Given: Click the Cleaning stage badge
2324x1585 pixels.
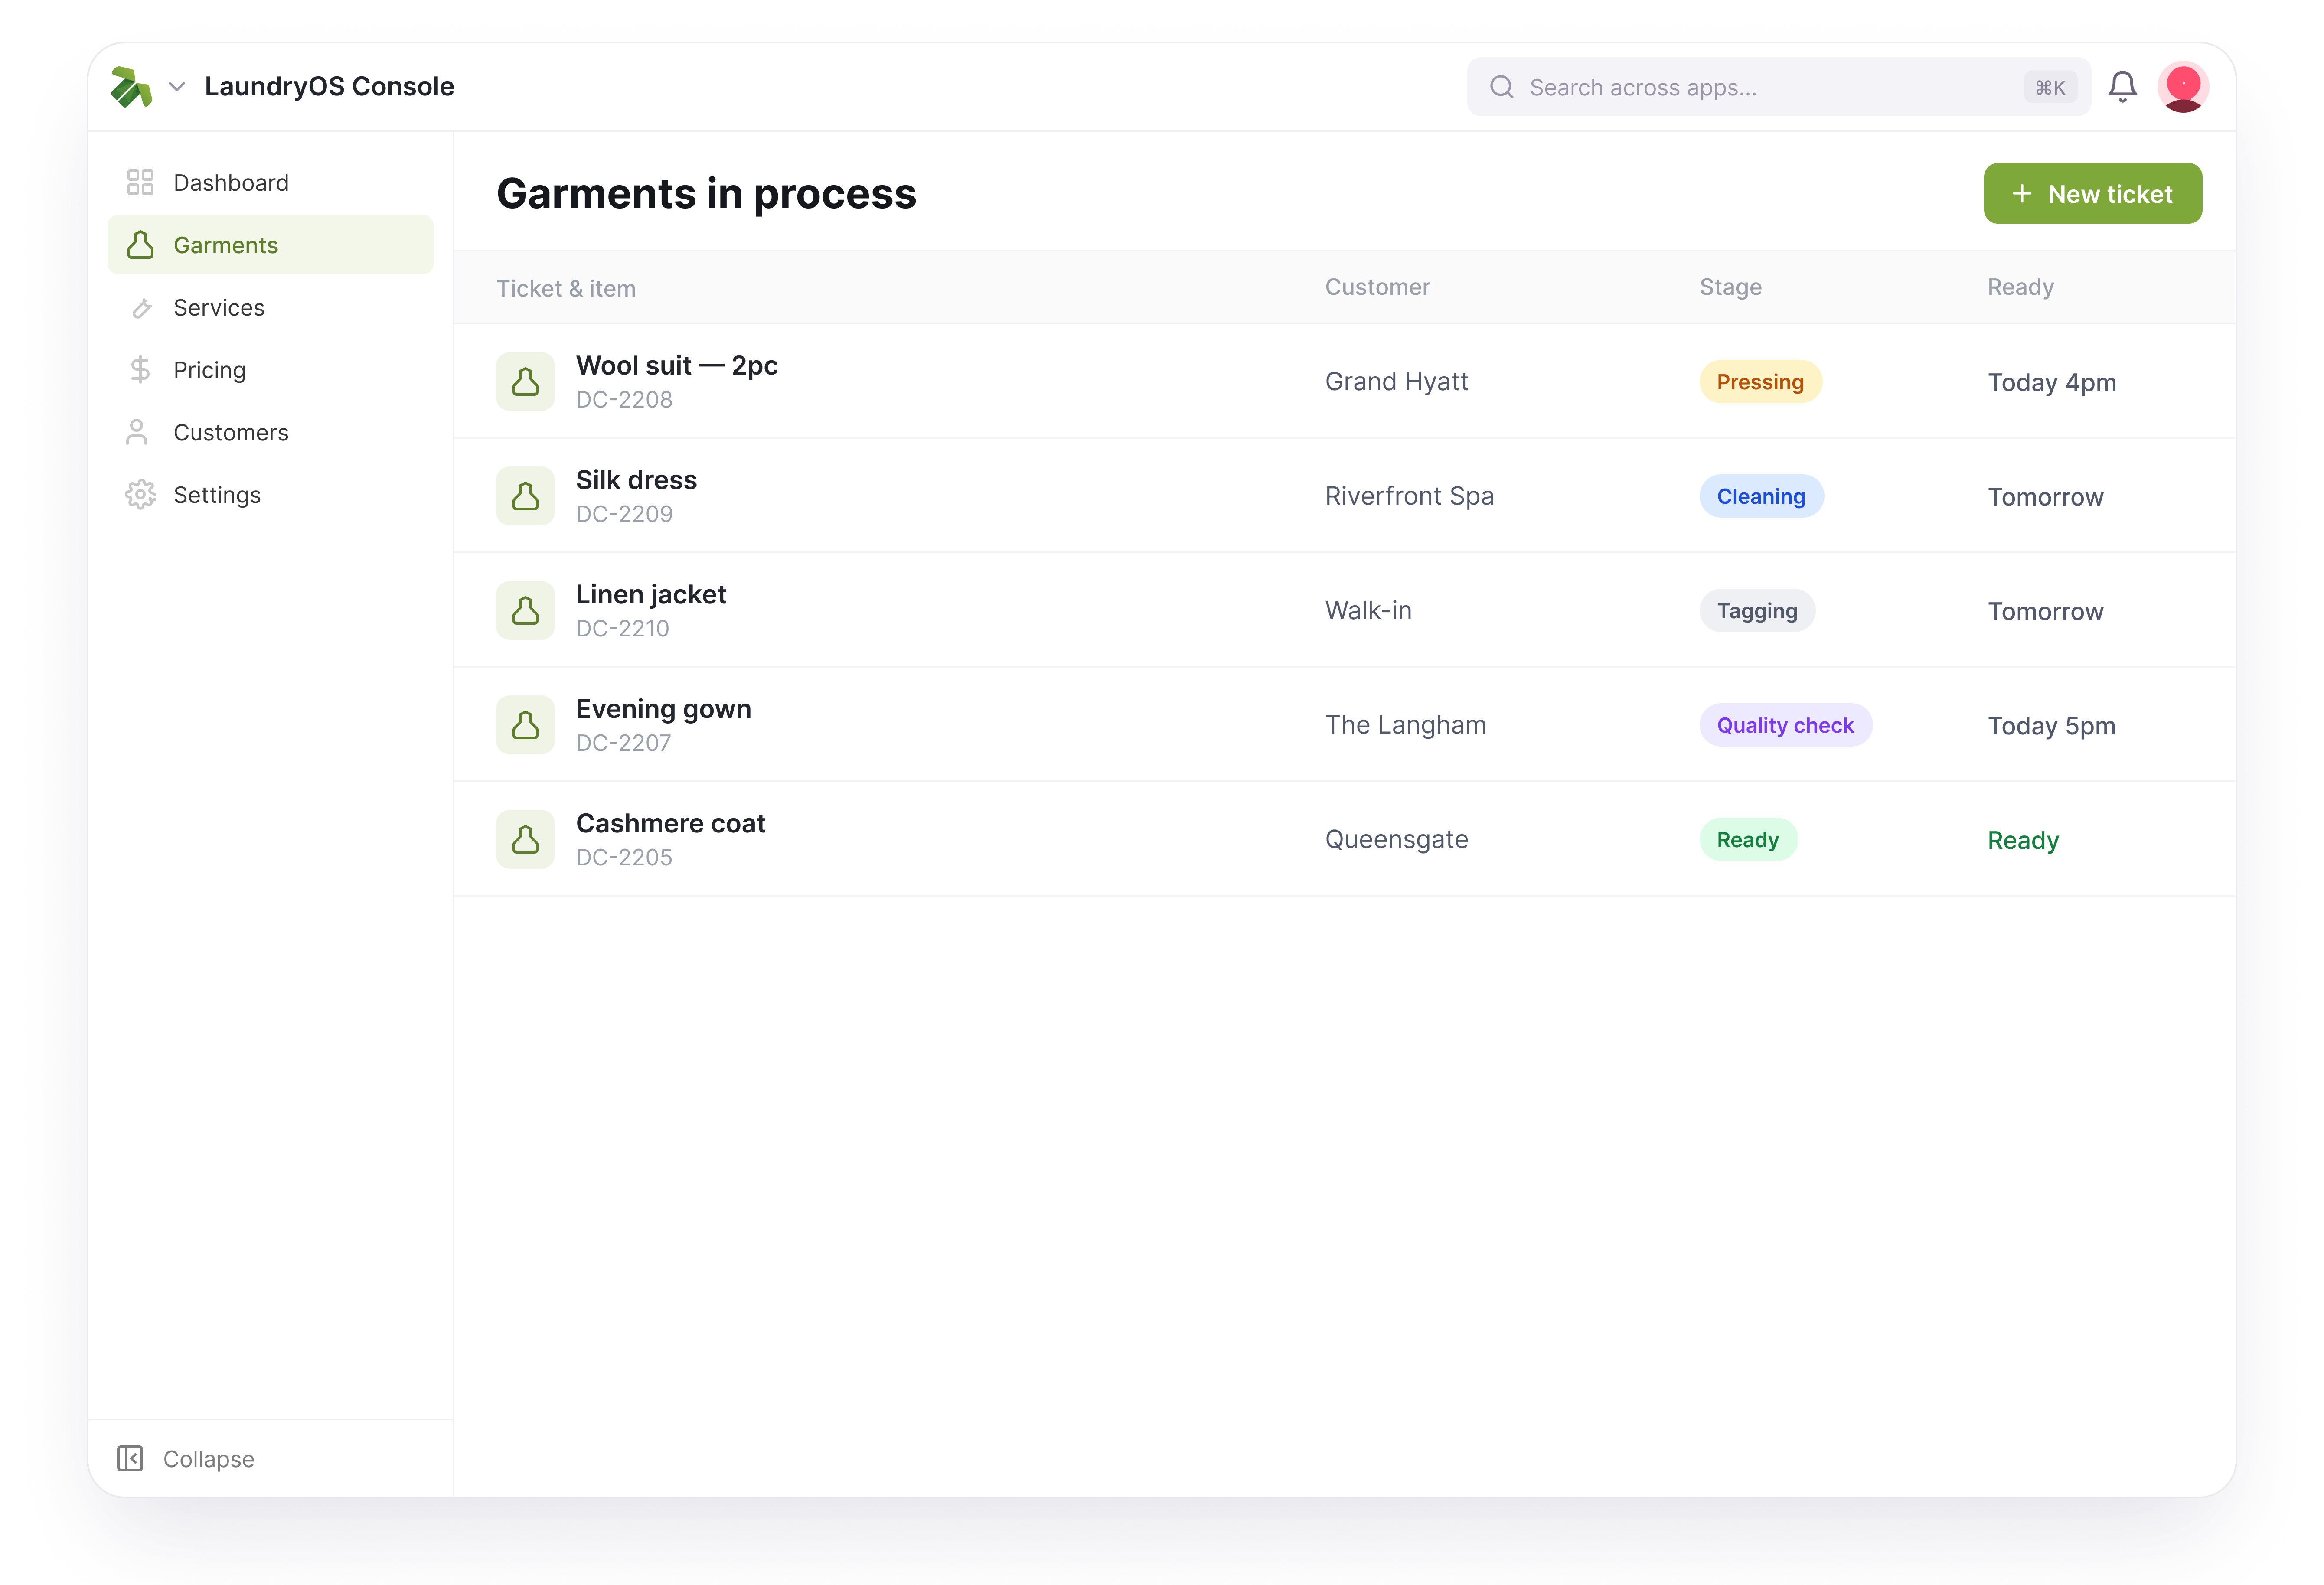Looking at the screenshot, I should pyautogui.click(x=1761, y=496).
